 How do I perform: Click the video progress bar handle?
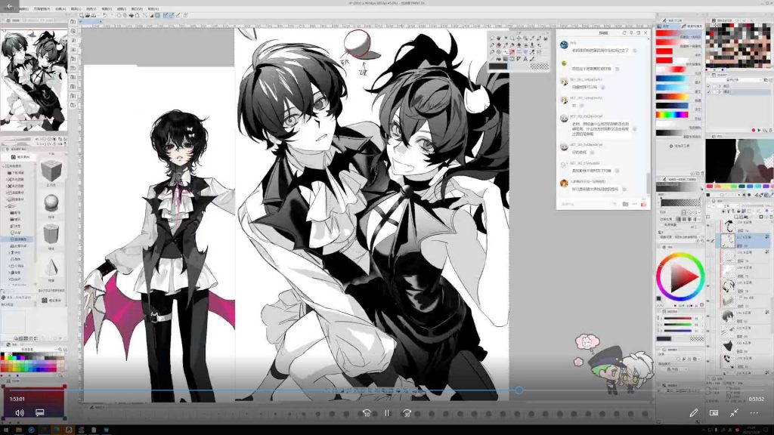point(519,390)
